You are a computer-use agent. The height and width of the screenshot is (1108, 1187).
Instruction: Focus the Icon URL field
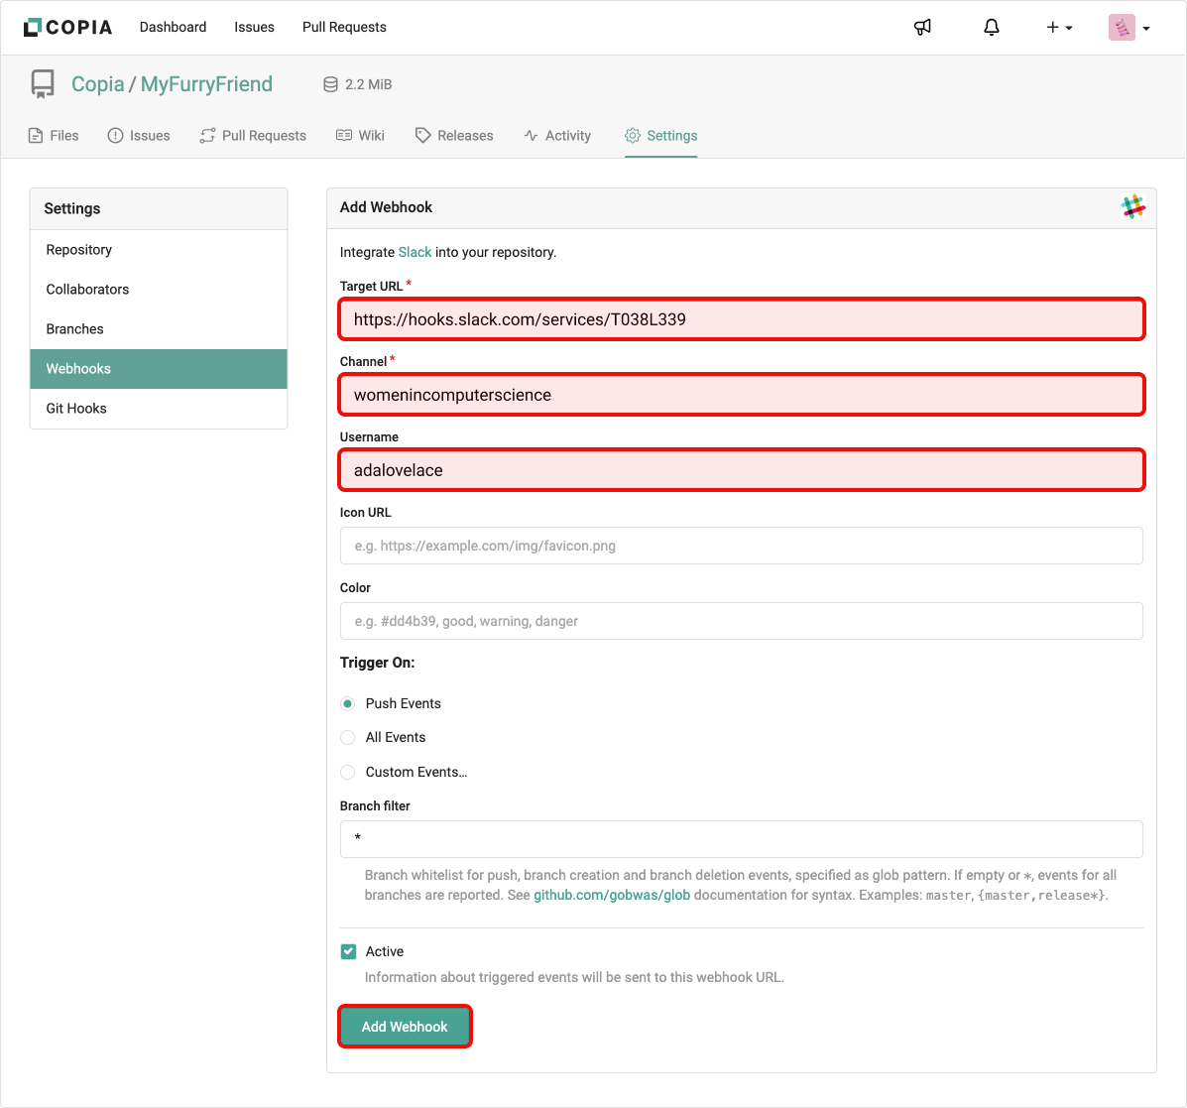coord(741,546)
